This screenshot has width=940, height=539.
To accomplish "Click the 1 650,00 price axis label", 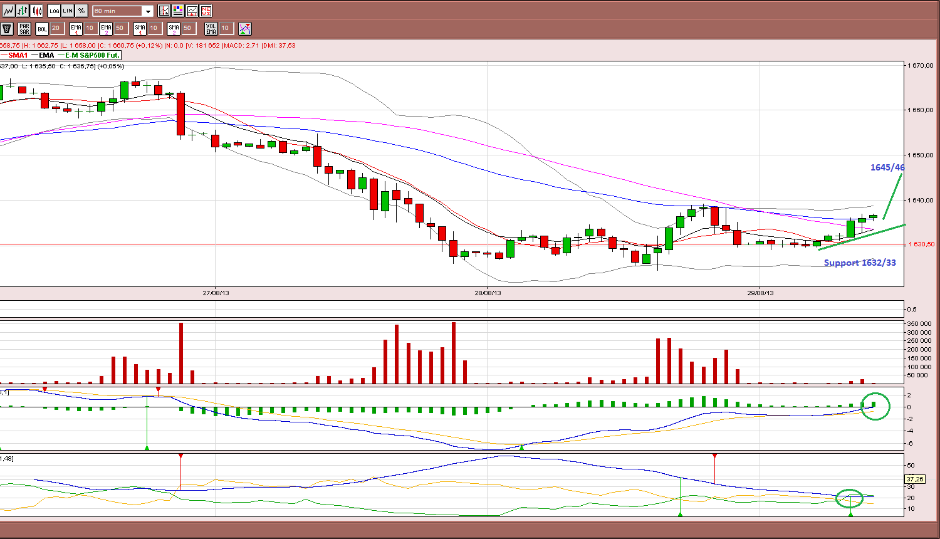I will (921, 155).
